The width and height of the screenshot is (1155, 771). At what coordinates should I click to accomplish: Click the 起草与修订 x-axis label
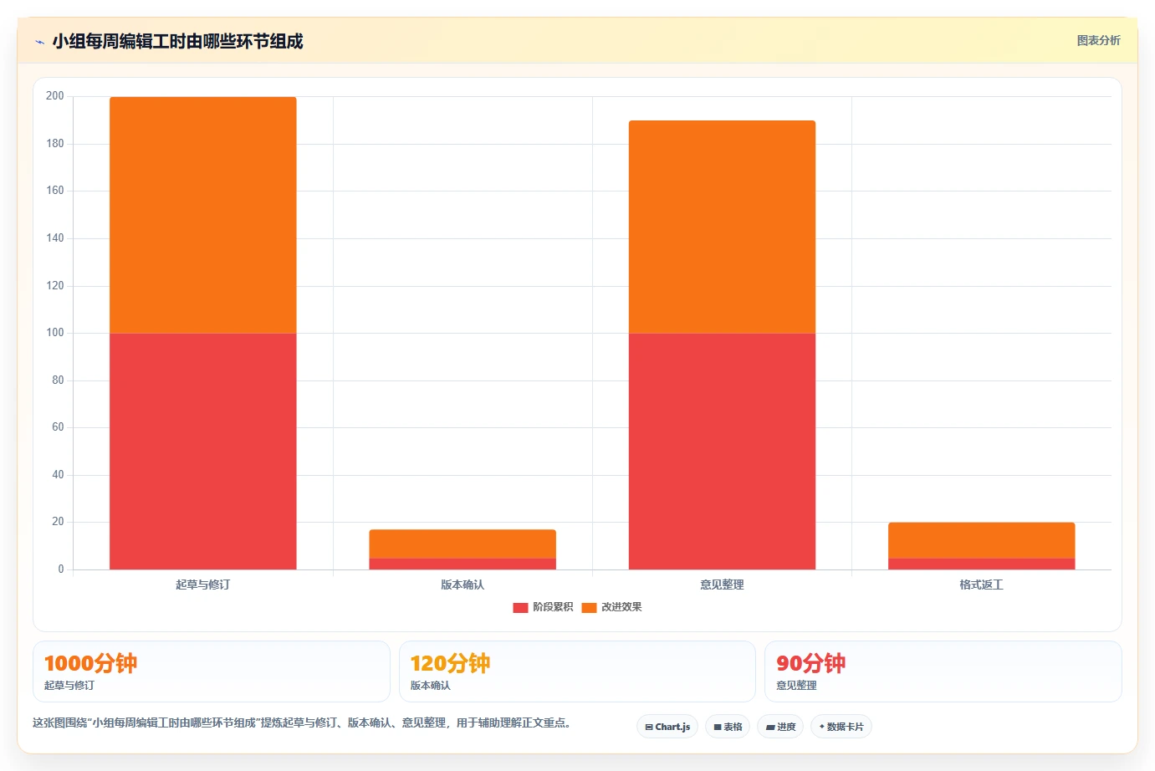tap(203, 585)
